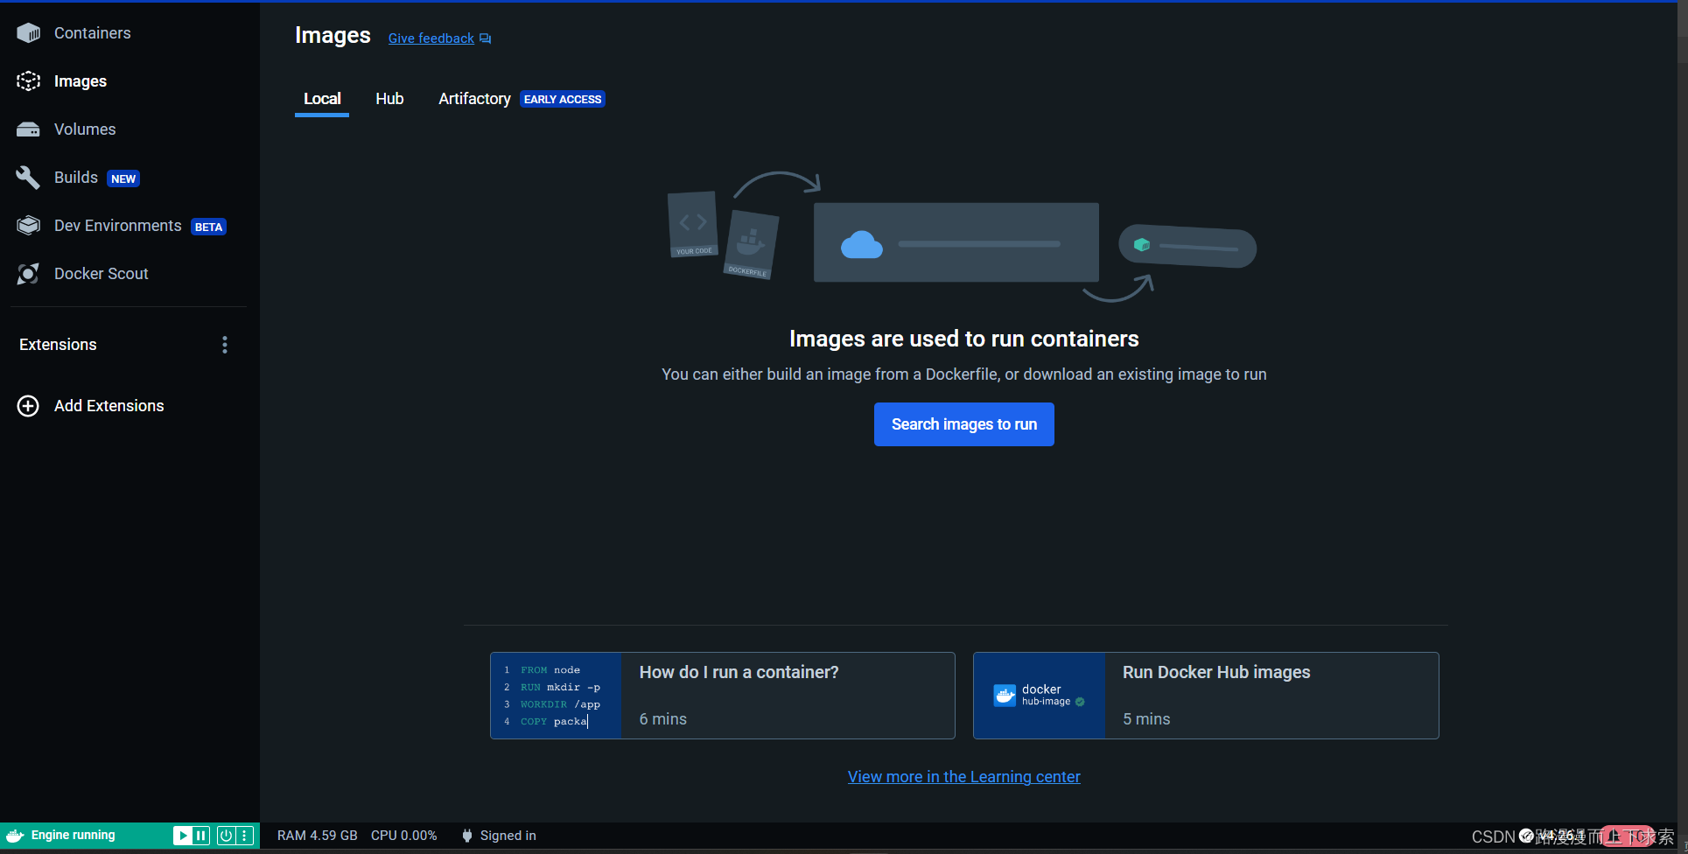1688x854 pixels.
Task: Click the Dockerfile code thumbnail
Action: 556,696
